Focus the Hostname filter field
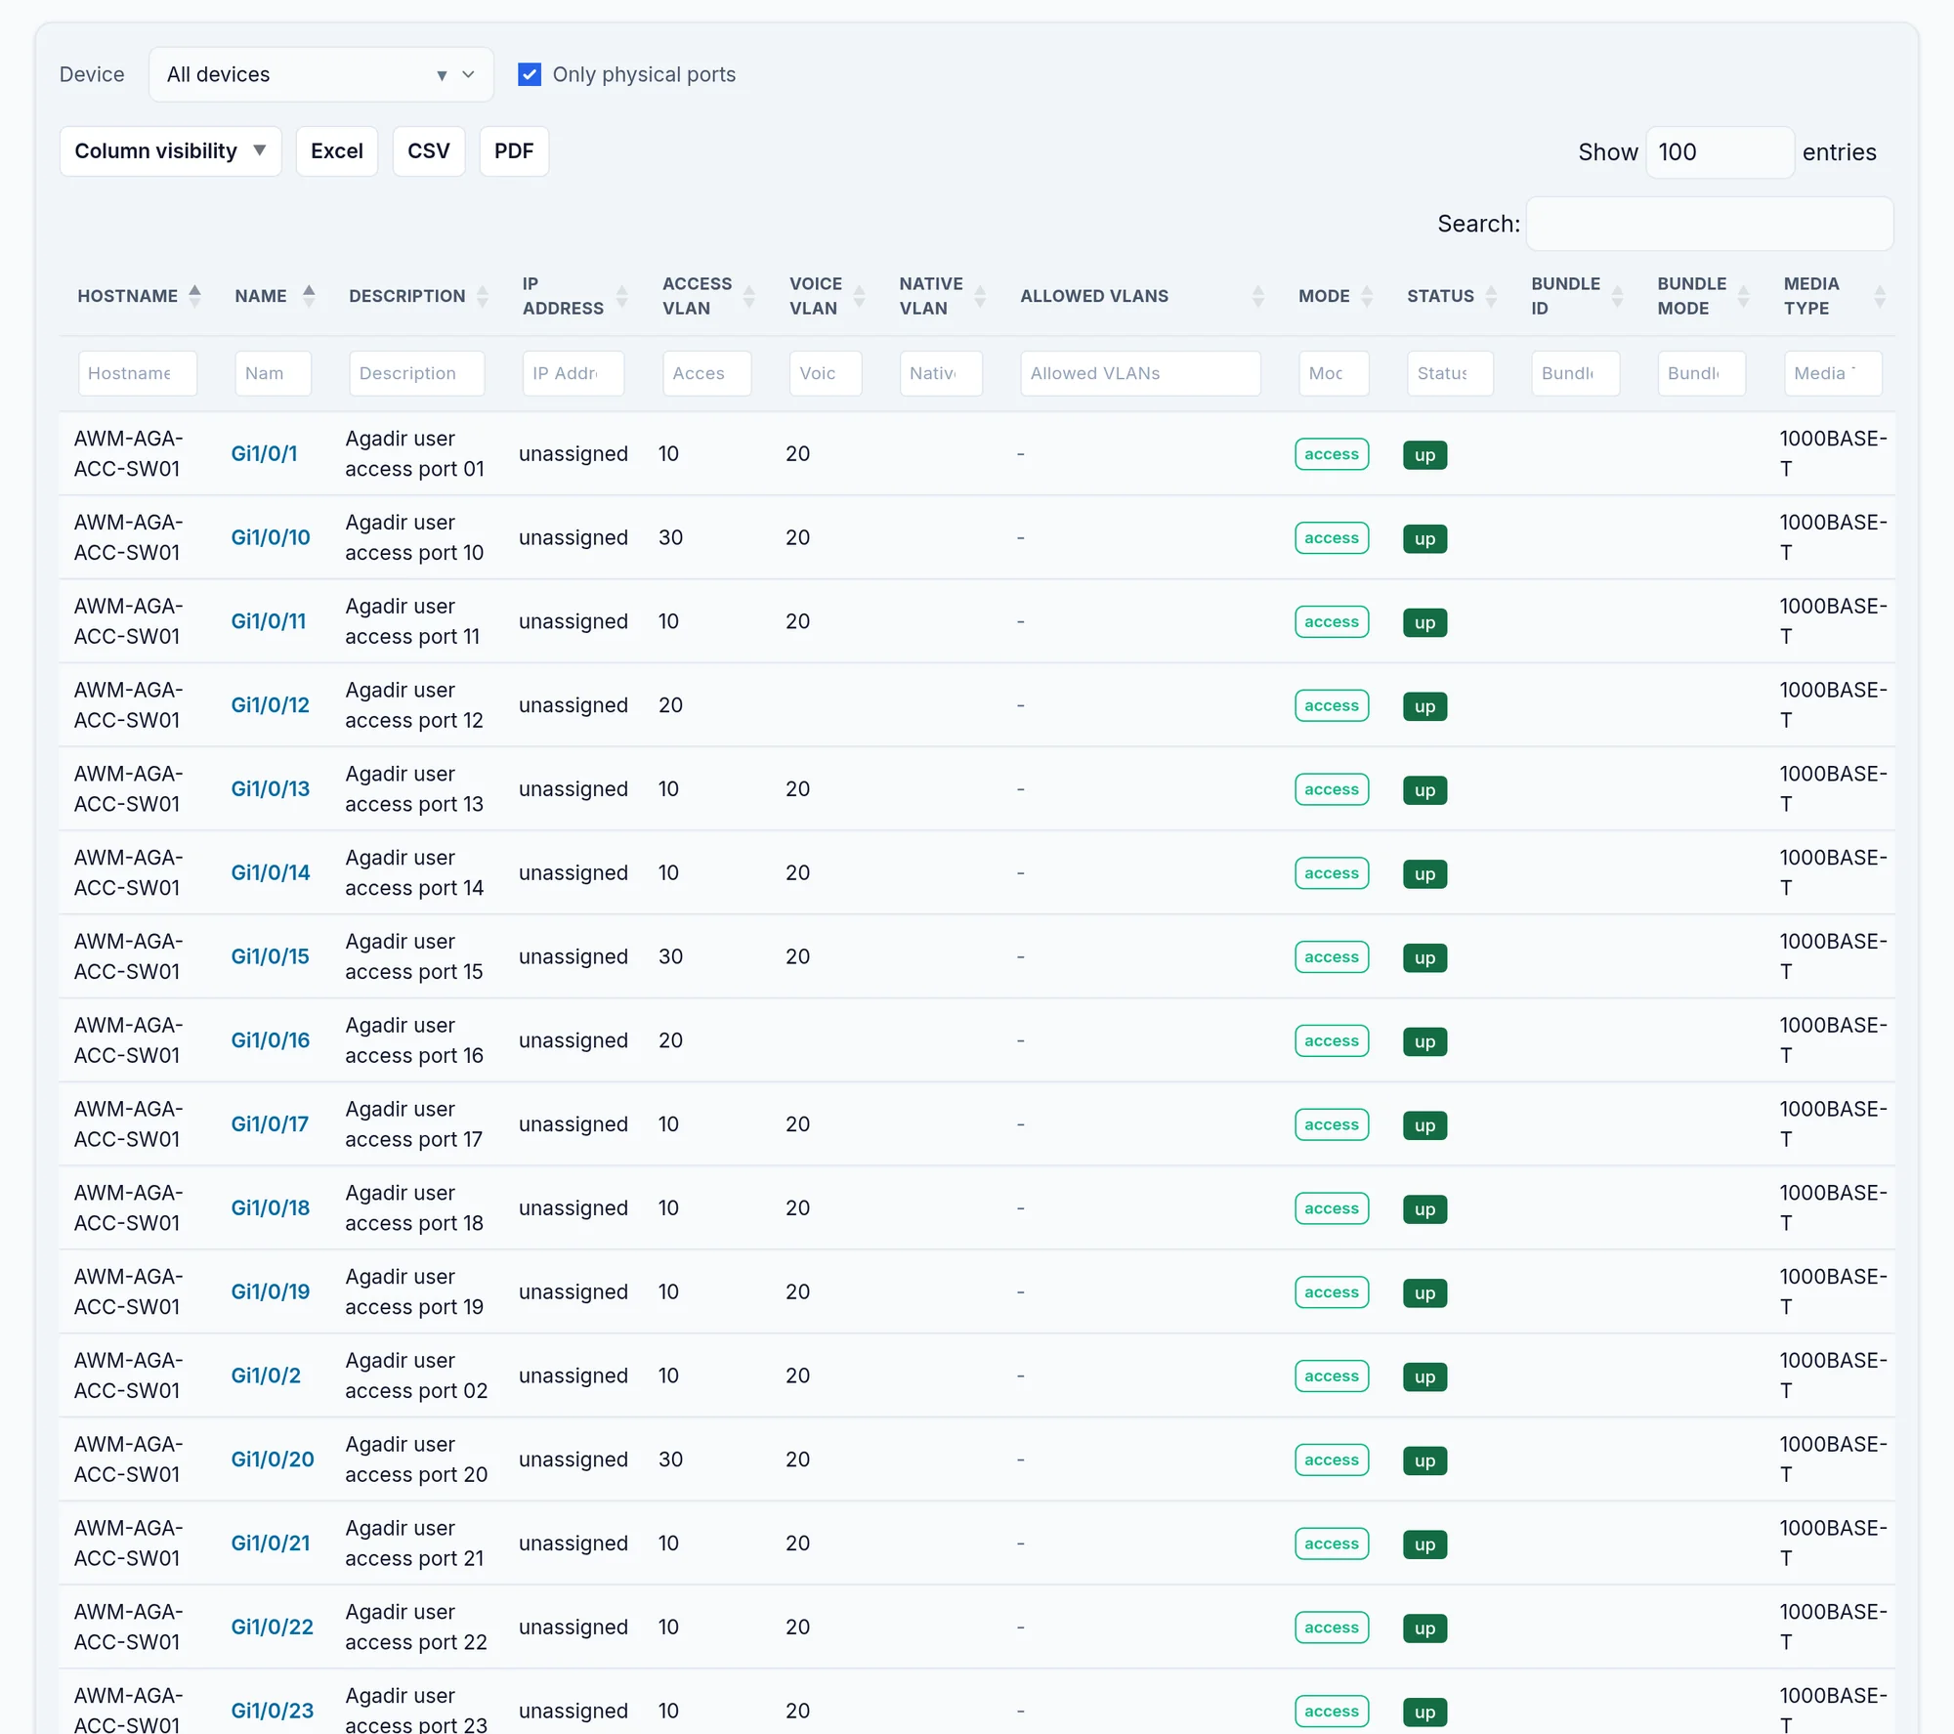Screen dimensions: 1954x1734 click(x=138, y=373)
